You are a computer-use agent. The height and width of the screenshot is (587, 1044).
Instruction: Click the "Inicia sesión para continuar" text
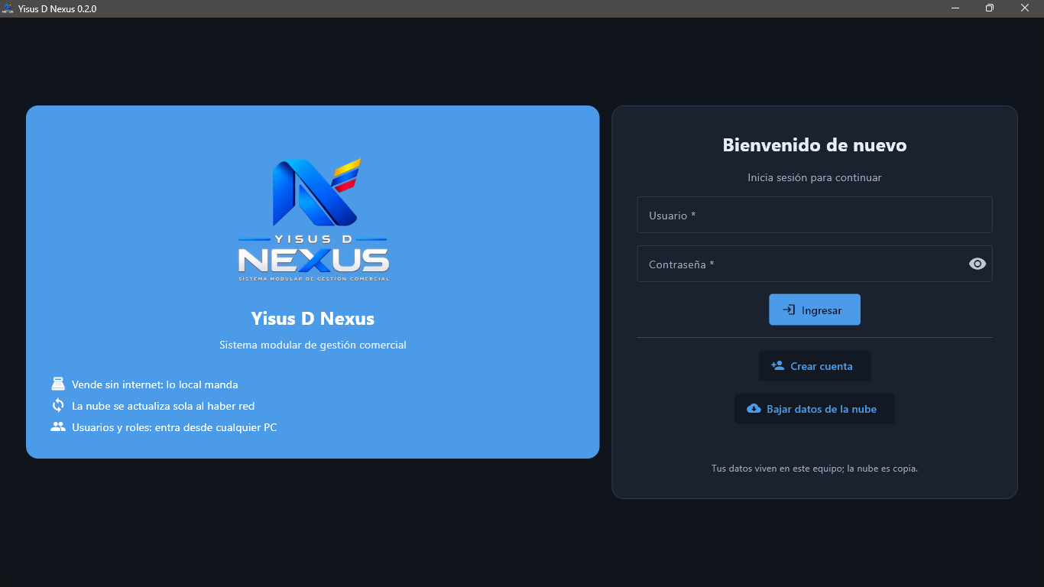coord(815,177)
